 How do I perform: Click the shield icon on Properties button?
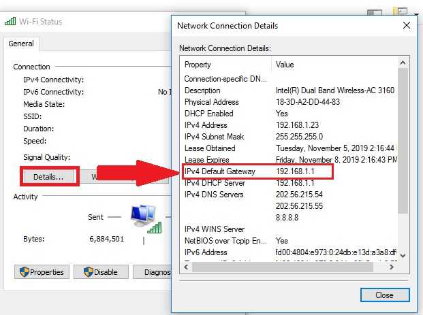24,272
